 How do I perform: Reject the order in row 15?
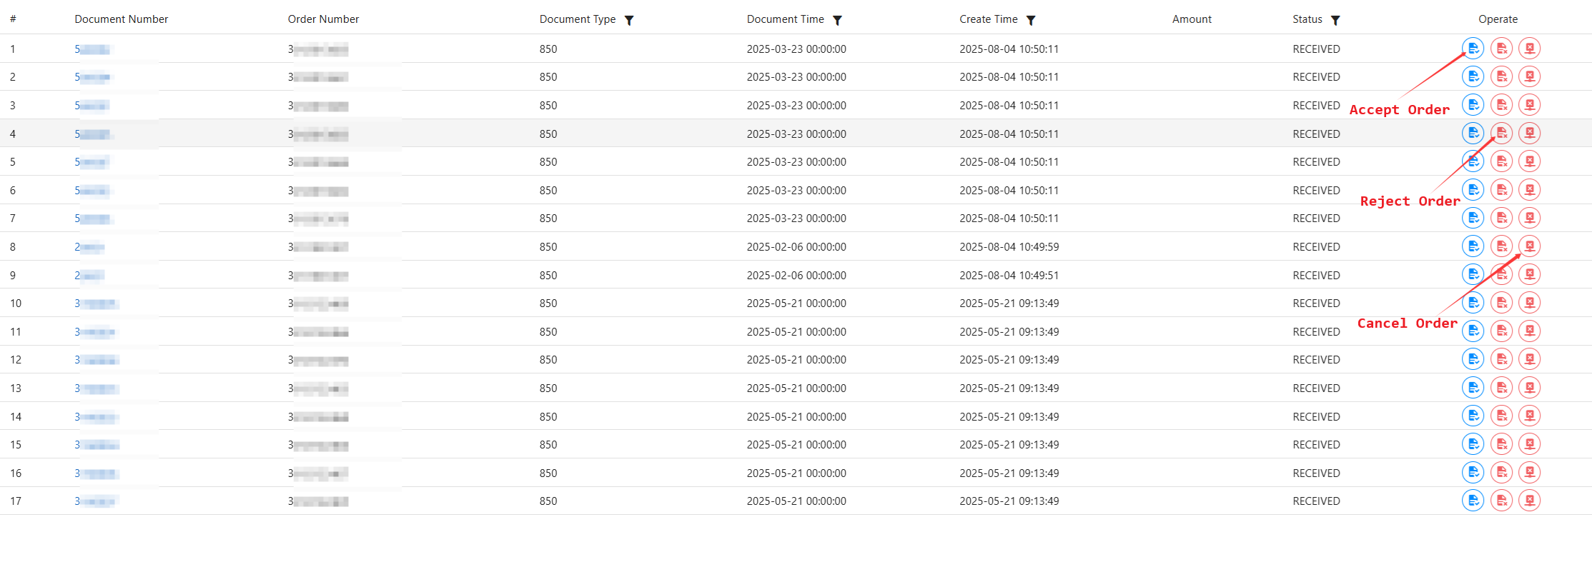pos(1501,444)
